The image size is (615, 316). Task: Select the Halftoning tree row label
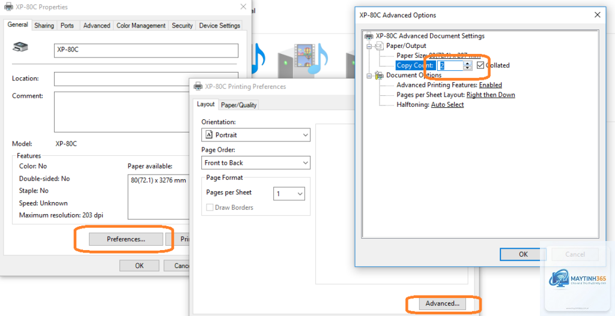pyautogui.click(x=413, y=104)
